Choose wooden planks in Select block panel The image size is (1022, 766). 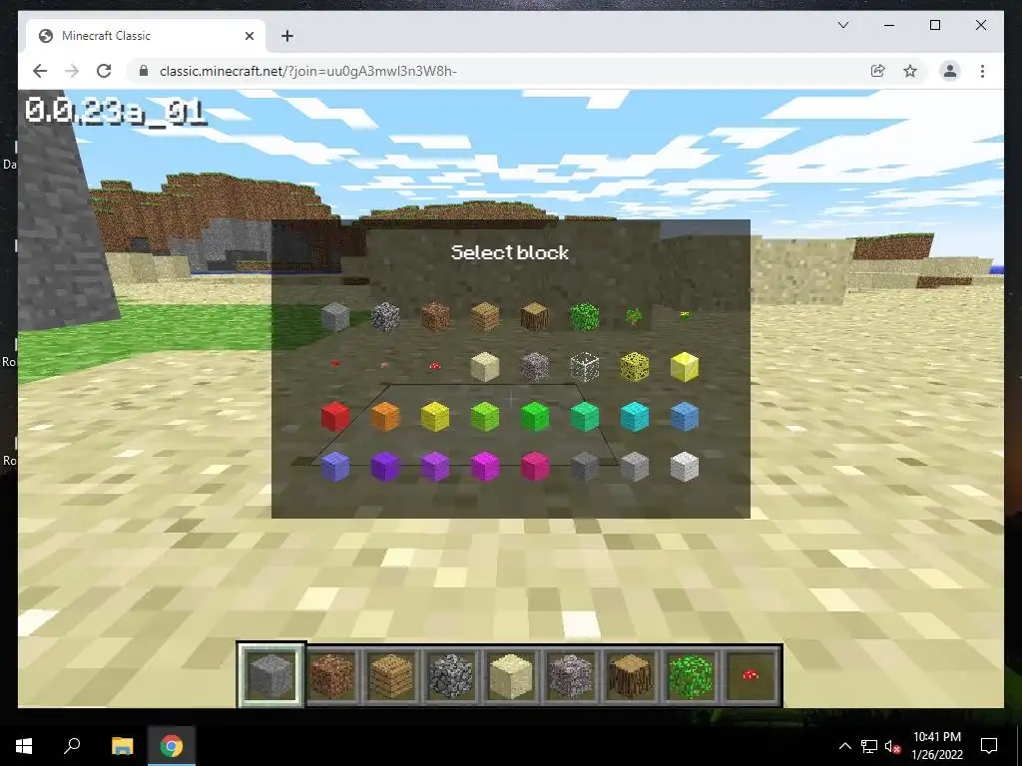(x=485, y=316)
